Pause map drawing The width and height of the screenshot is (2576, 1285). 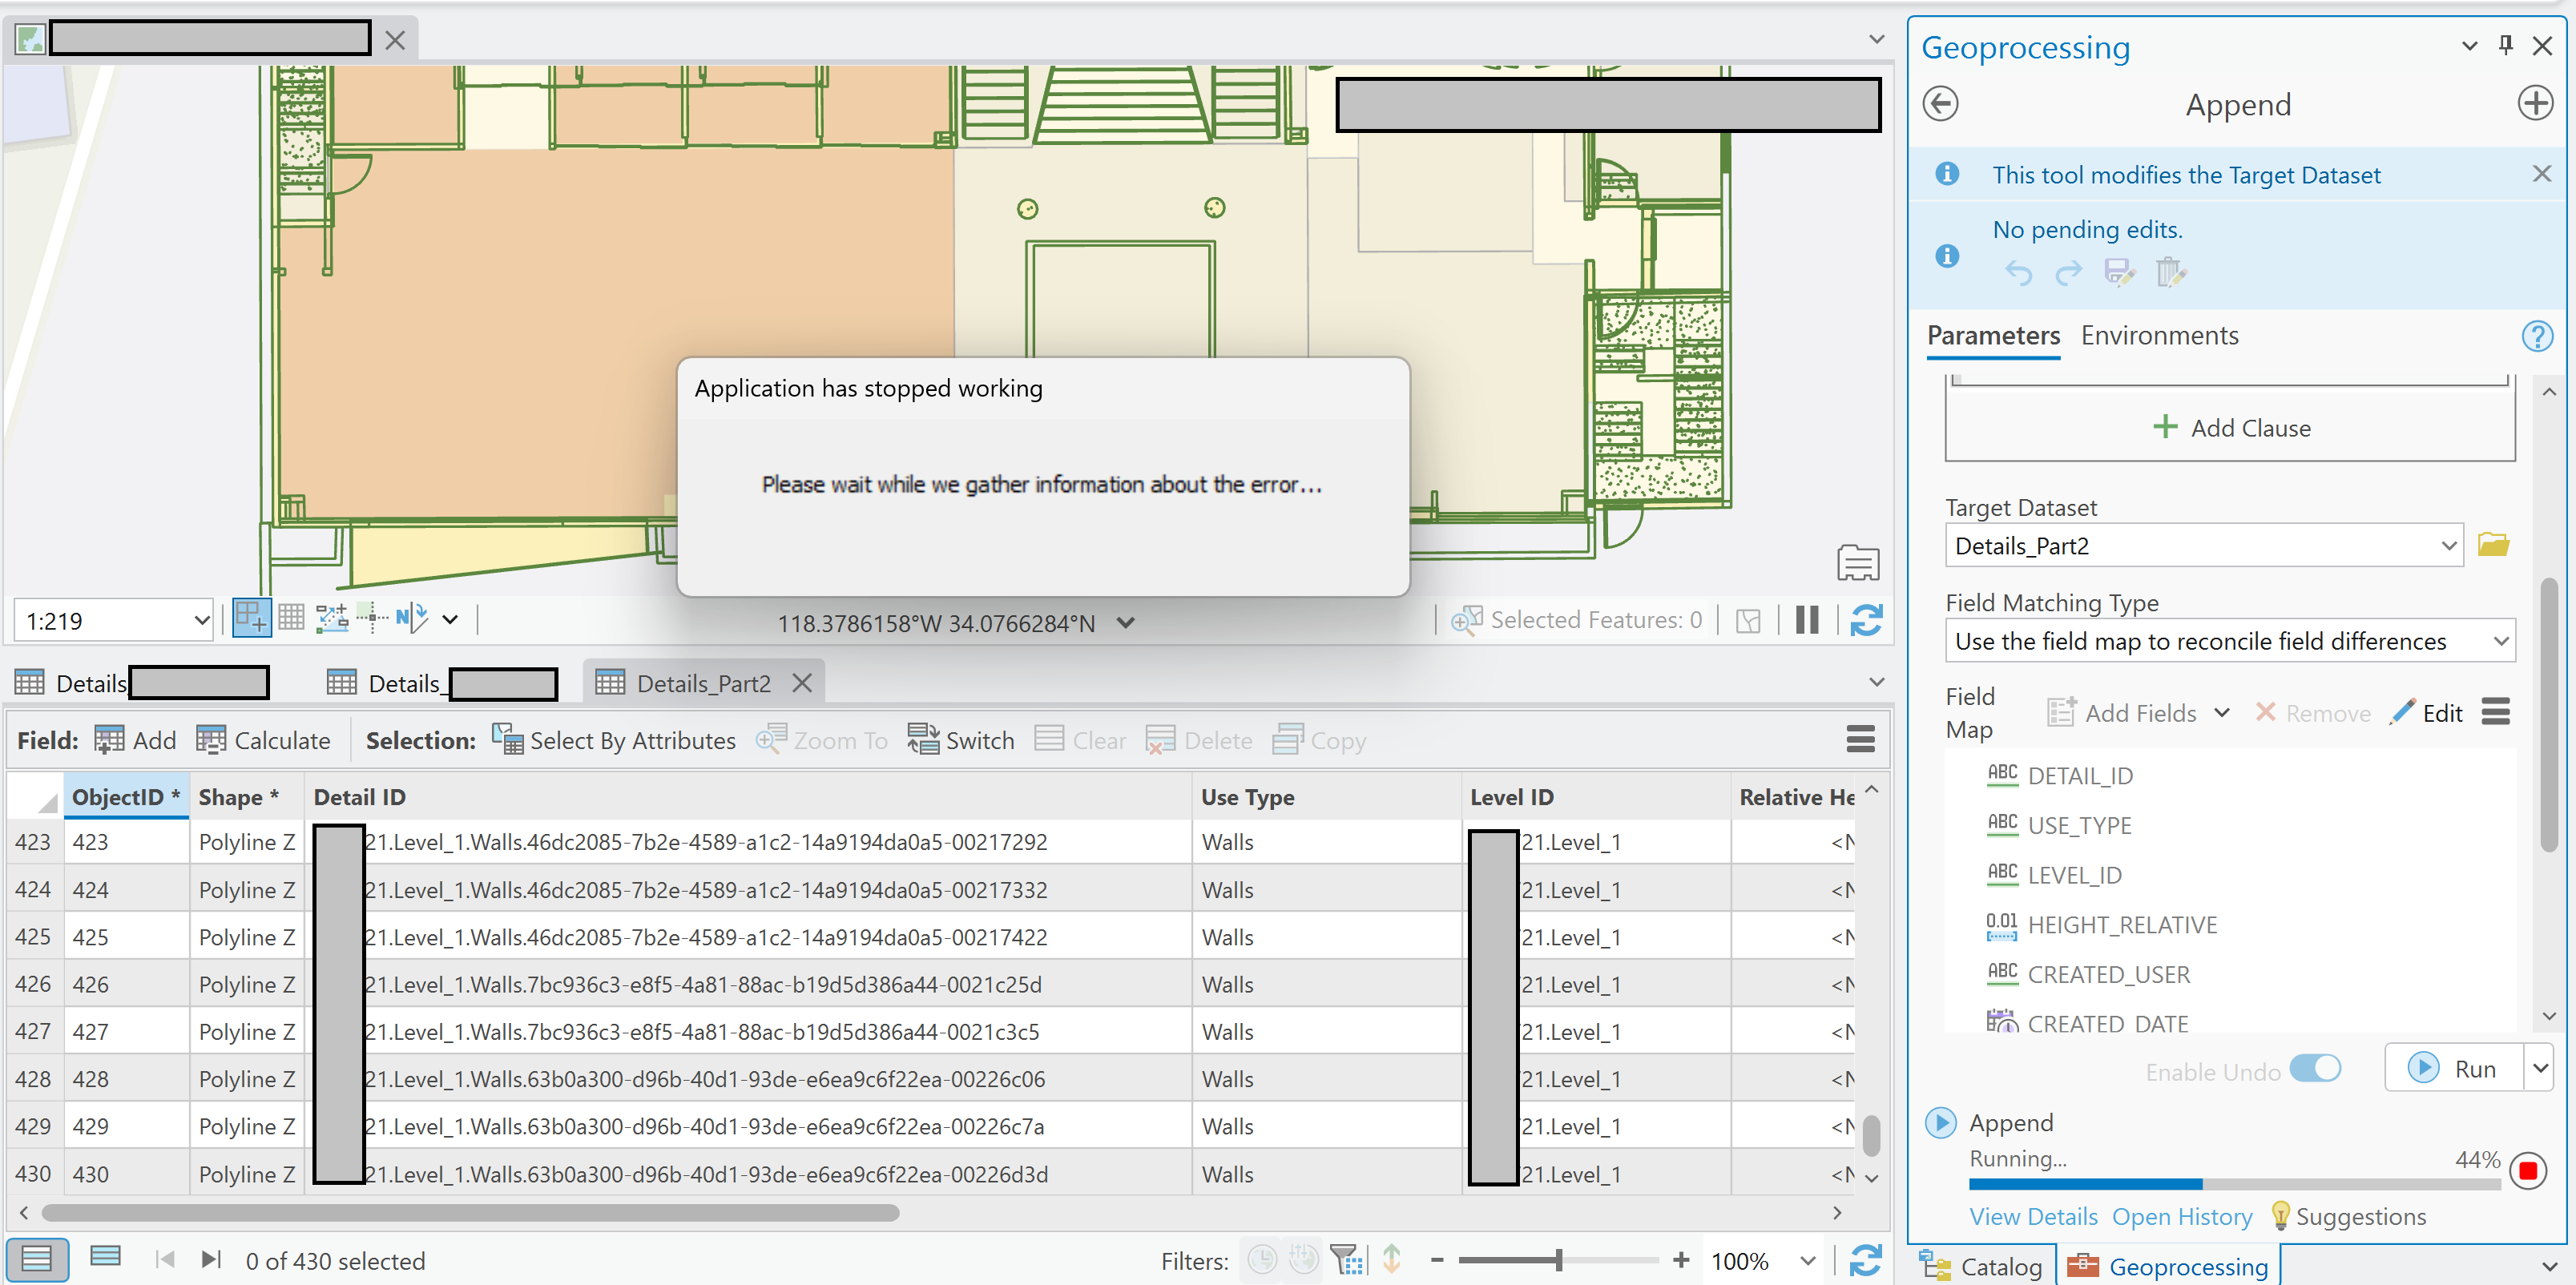pyautogui.click(x=1806, y=620)
